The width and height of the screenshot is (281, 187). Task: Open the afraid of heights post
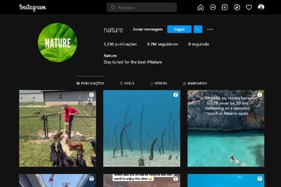(141, 181)
